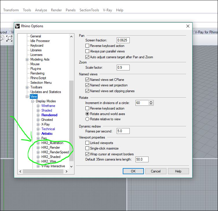218x211 pixels.
Task: Open the Help menu
Action: 120,10
